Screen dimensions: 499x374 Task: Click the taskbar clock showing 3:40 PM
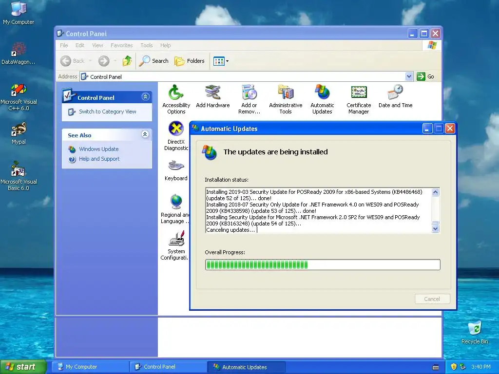tap(480, 367)
